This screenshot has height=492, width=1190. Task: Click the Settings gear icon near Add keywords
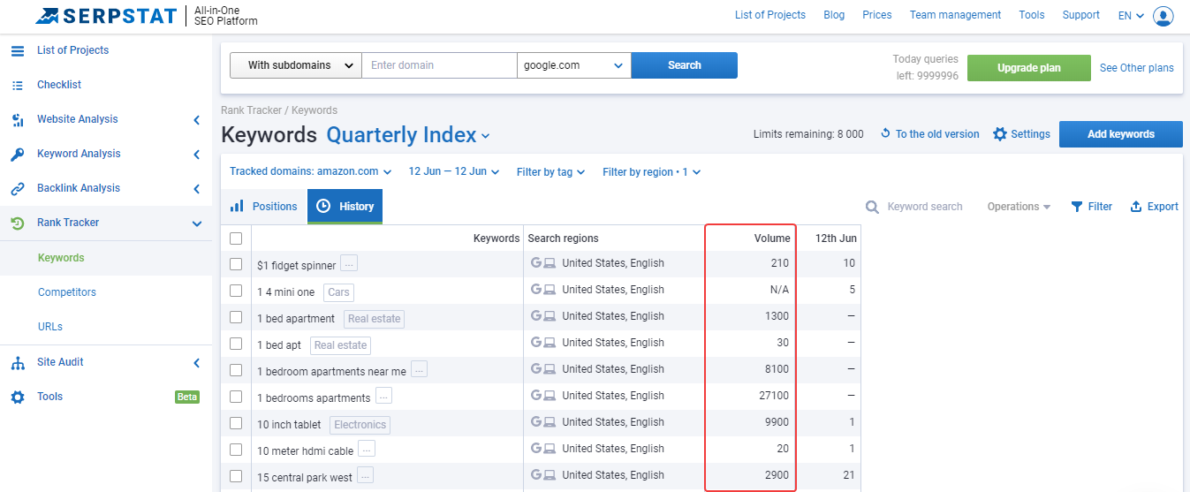(1000, 134)
